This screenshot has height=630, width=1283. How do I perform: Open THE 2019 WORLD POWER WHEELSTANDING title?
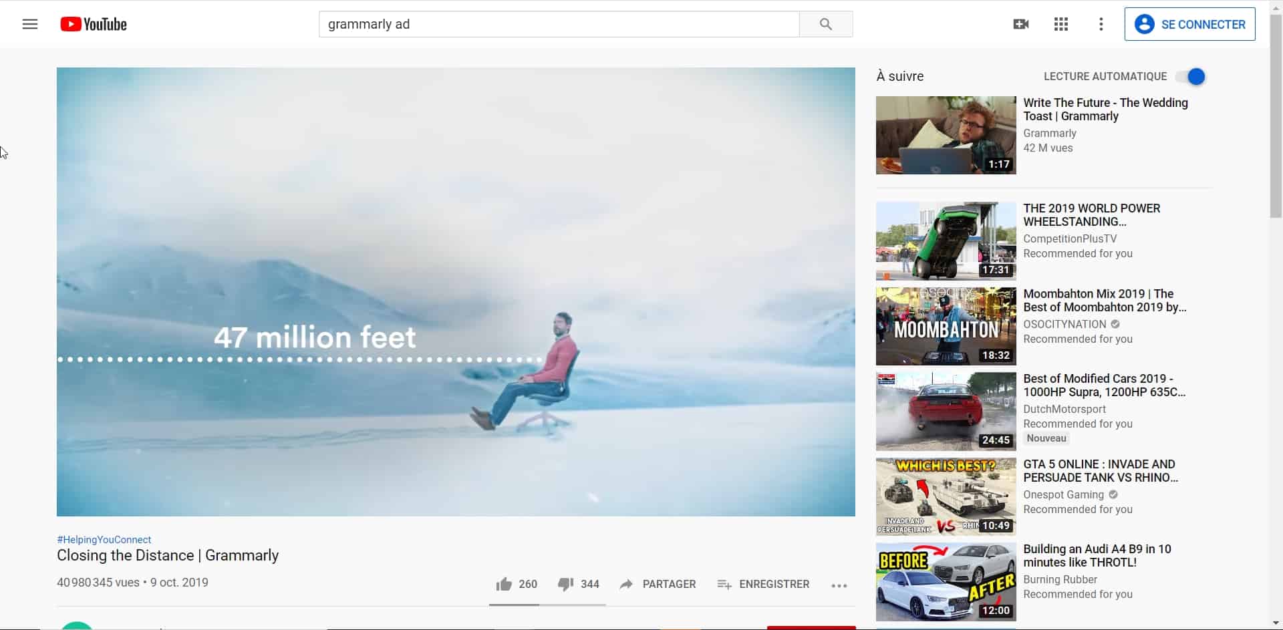[1091, 215]
